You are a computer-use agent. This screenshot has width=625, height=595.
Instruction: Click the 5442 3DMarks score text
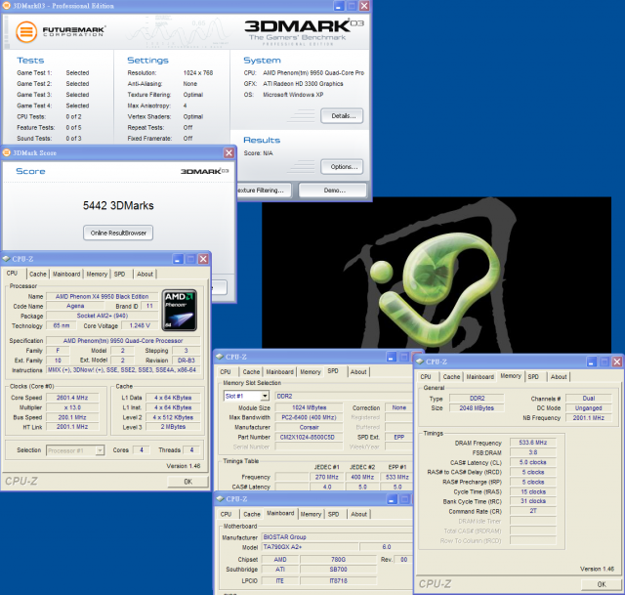(118, 206)
